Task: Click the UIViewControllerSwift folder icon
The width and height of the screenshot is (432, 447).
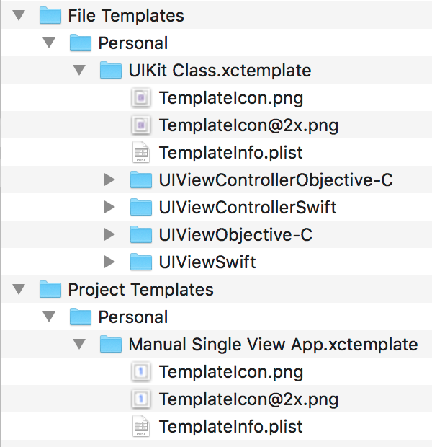Action: coord(140,207)
